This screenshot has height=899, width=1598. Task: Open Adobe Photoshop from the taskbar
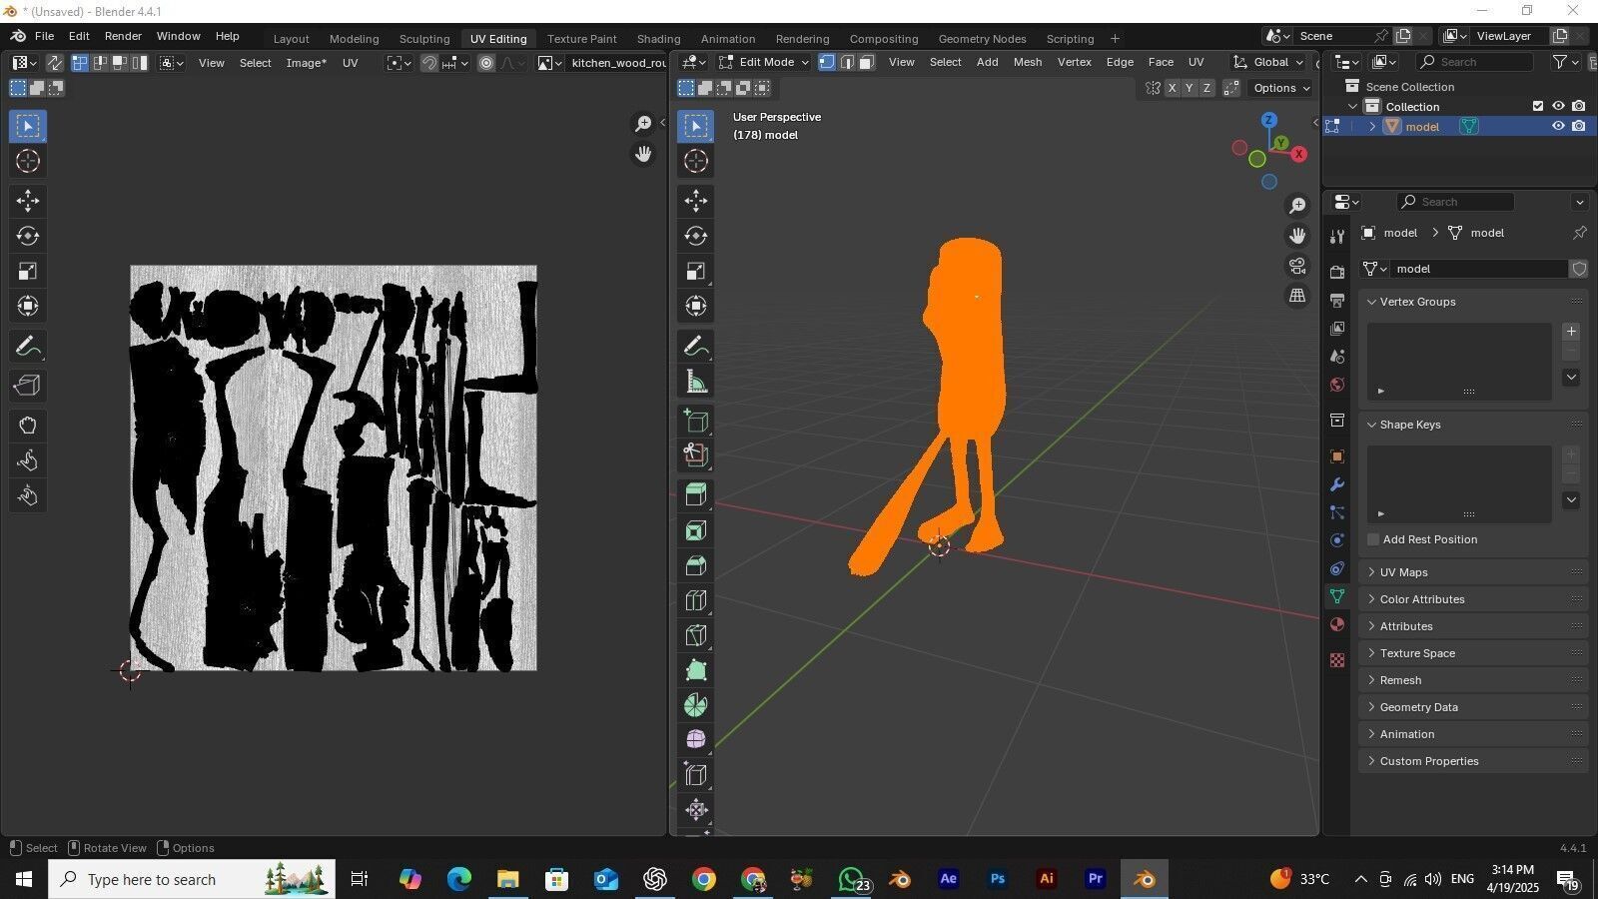[997, 879]
